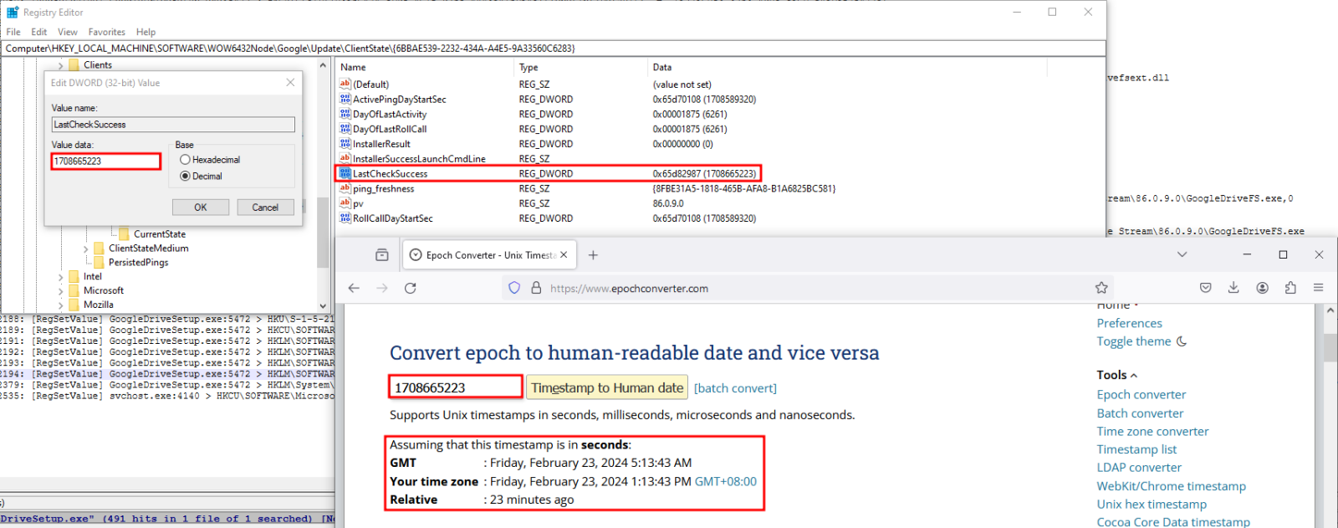1338x528 pixels.
Task: Click the LastCheckSuccess DWORD value icon
Action: [x=345, y=173]
